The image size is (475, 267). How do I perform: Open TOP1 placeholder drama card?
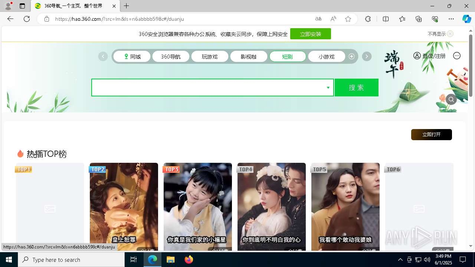click(x=50, y=207)
